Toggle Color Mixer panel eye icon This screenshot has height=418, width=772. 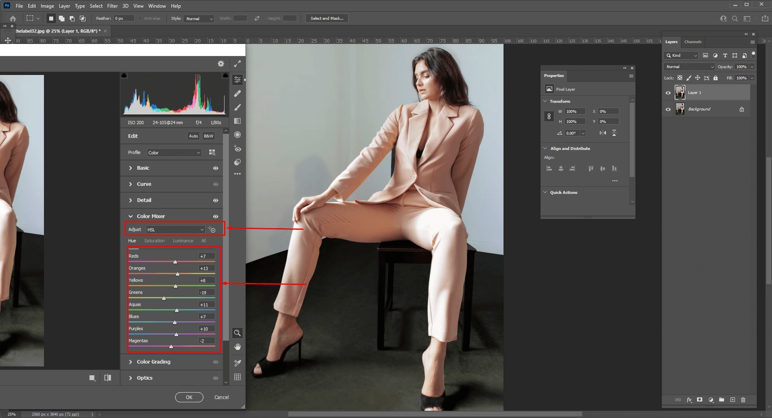216,216
